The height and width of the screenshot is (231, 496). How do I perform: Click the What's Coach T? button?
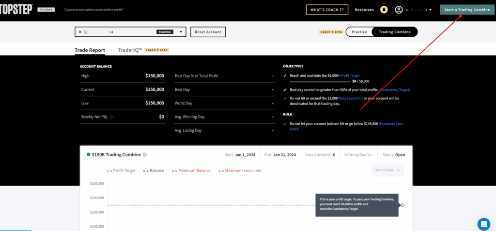pyautogui.click(x=327, y=10)
